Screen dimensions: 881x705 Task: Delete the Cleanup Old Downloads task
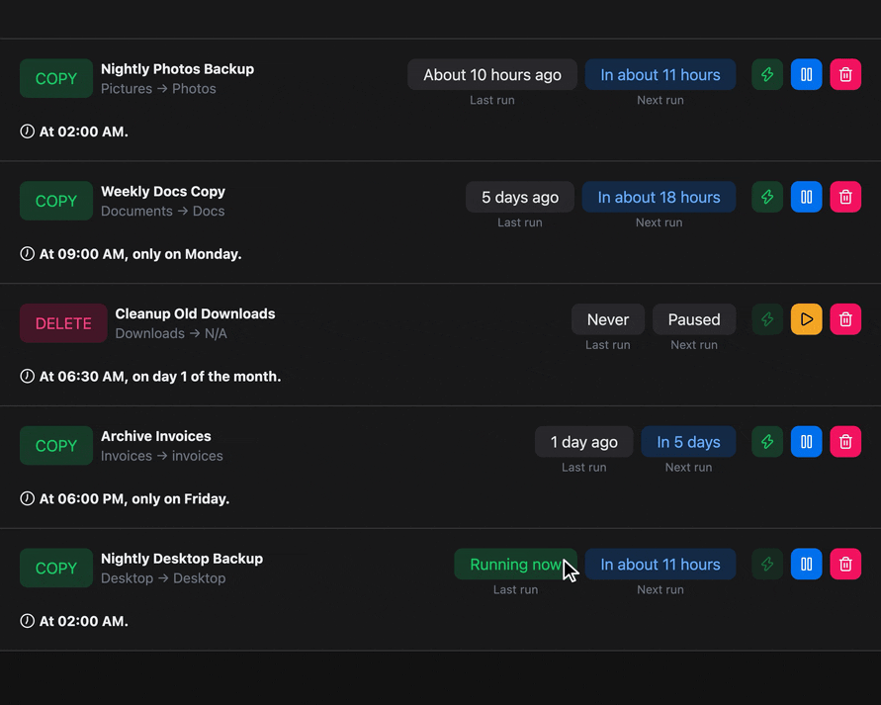pos(845,319)
